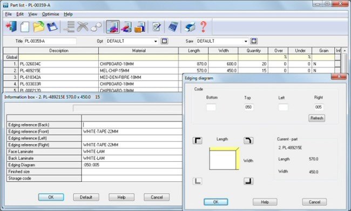The height and width of the screenshot is (211, 351).
Task: Click the list button next to Opt dropdown
Action: click(x=164, y=41)
